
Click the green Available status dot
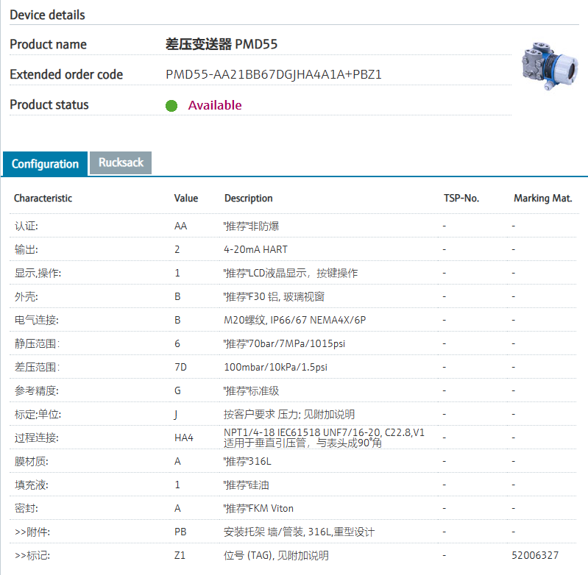(171, 106)
